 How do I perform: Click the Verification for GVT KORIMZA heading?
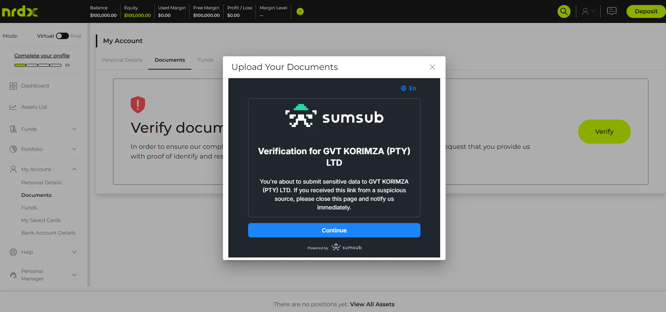pyautogui.click(x=334, y=157)
